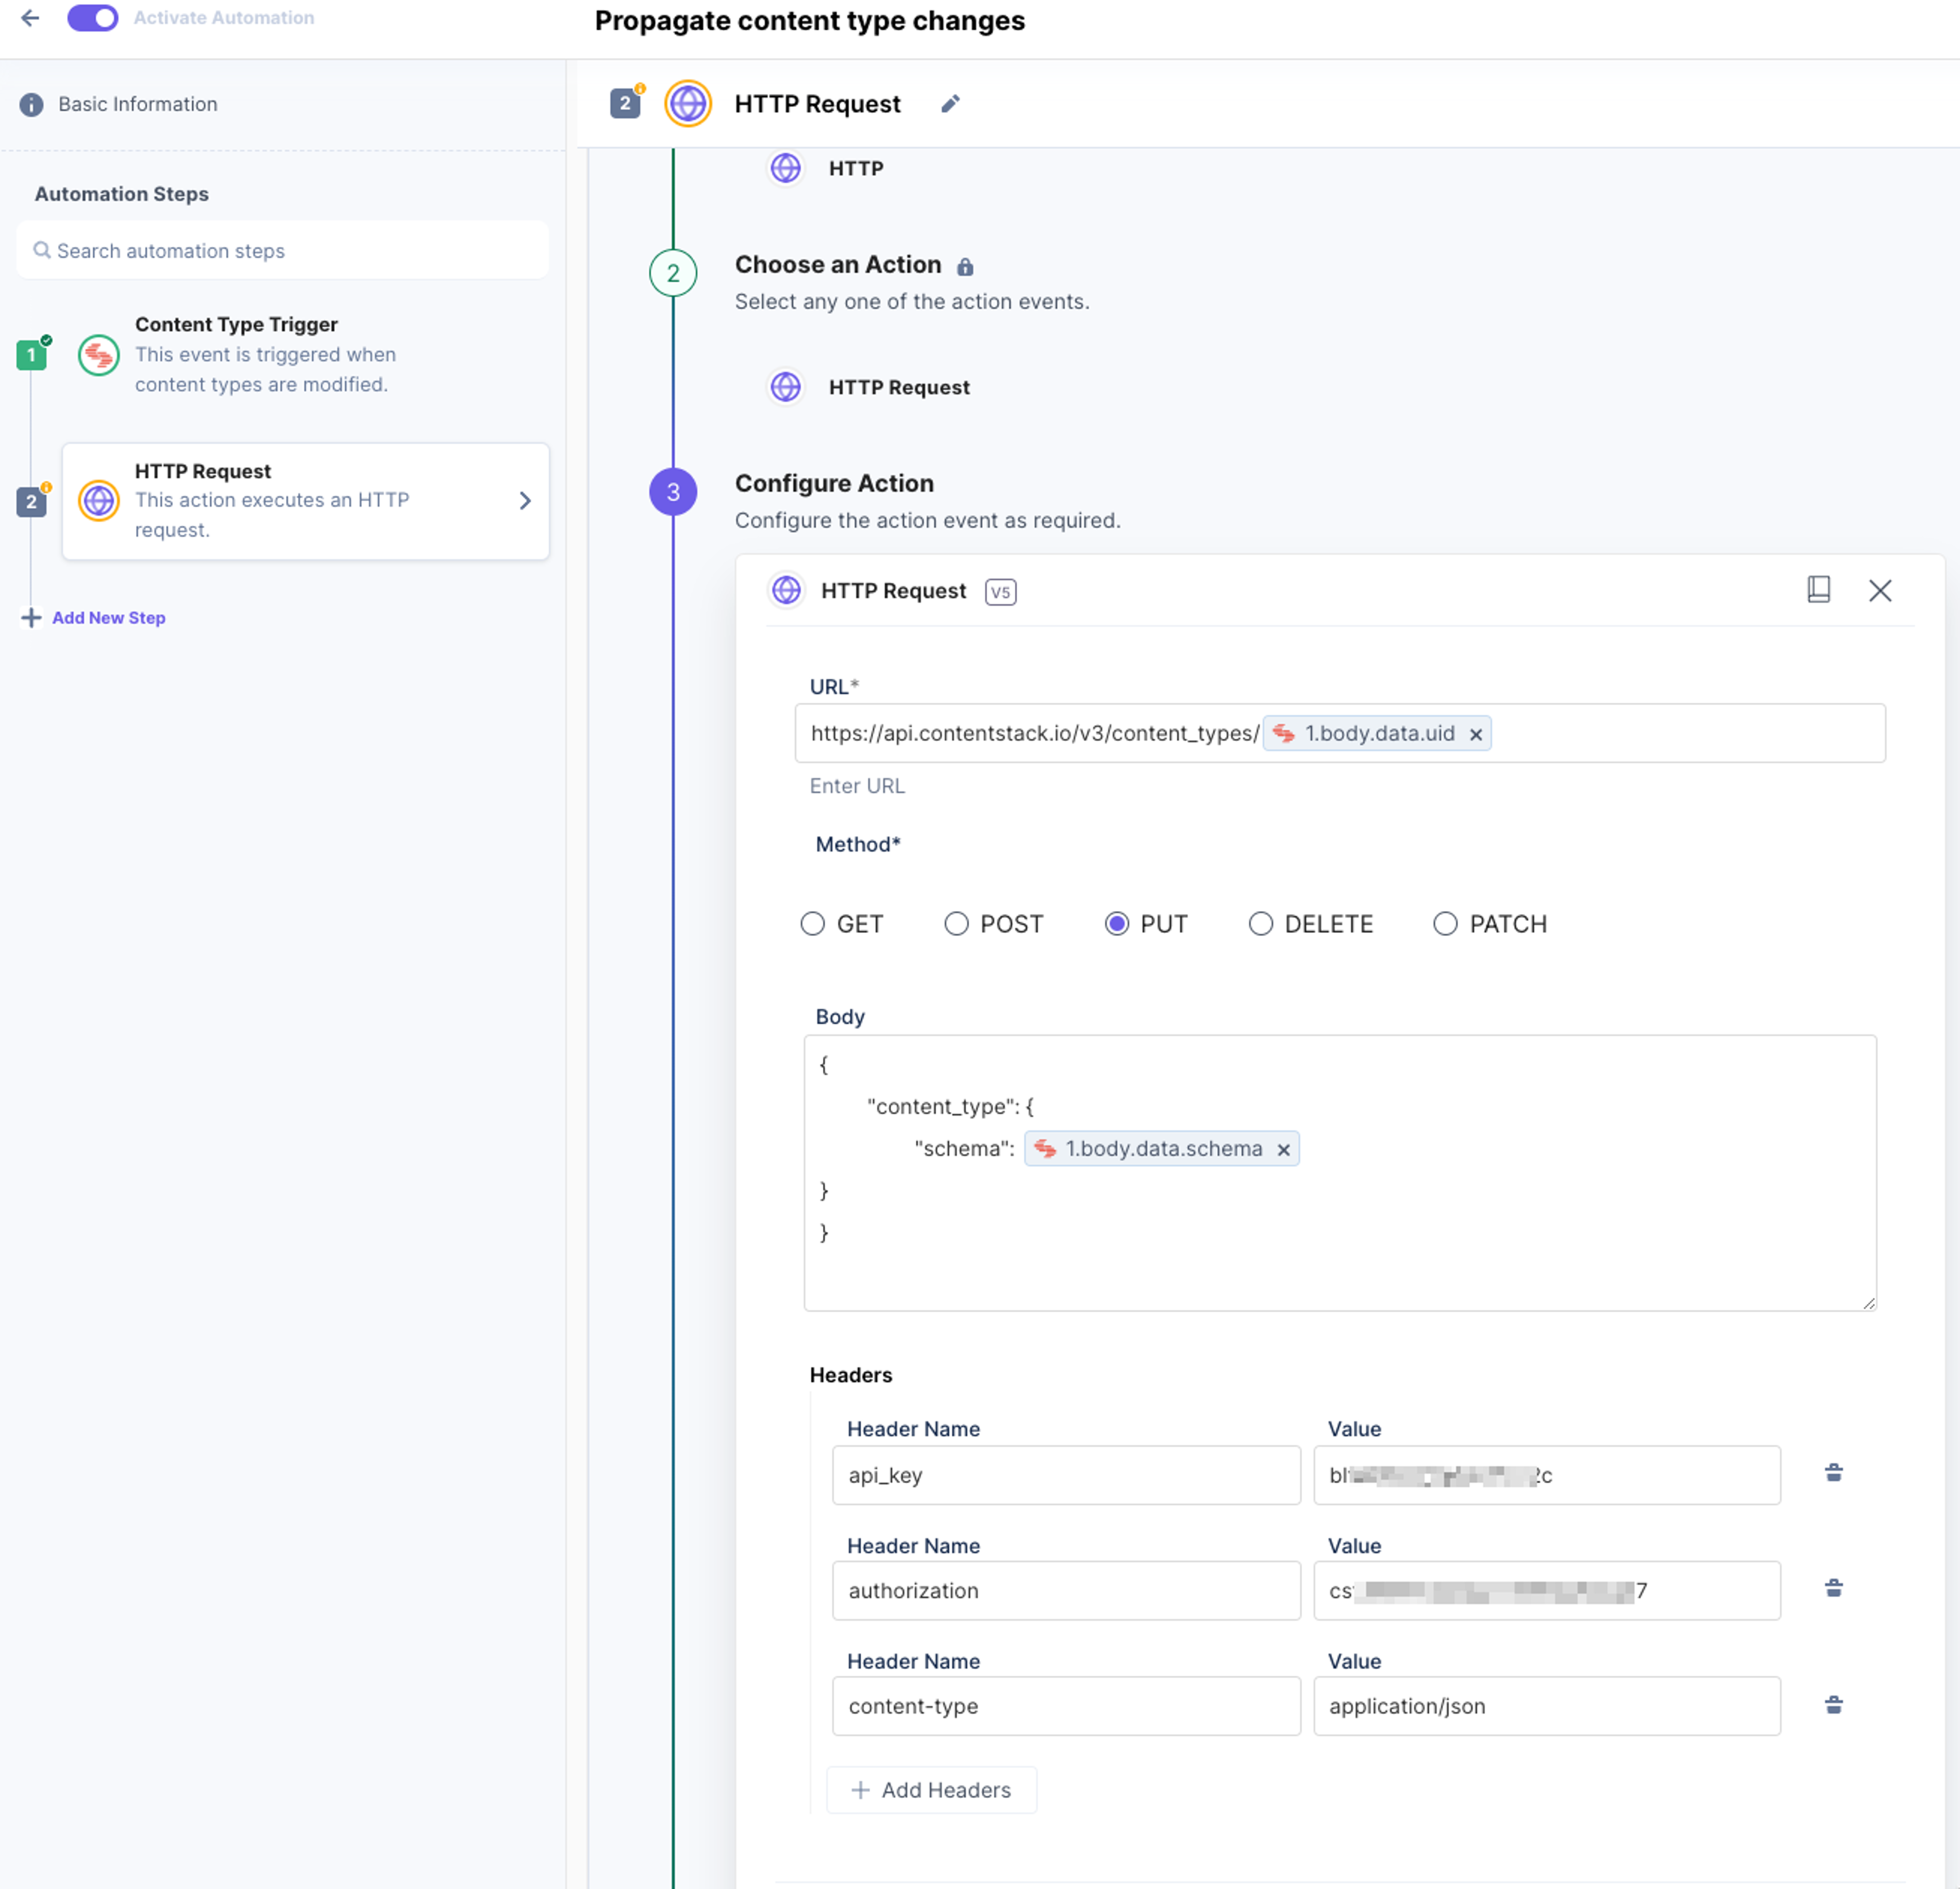Go back with the left arrow icon
This screenshot has height=1889, width=1960.
[x=30, y=18]
